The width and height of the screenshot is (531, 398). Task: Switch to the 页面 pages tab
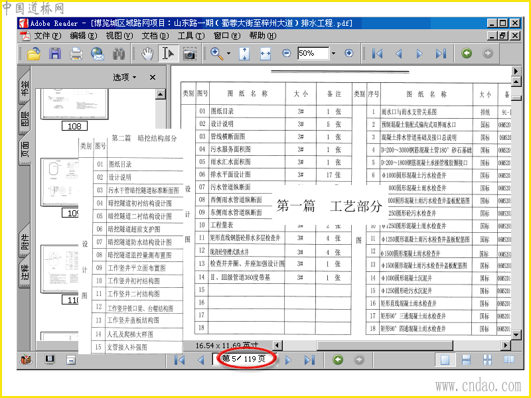25,149
